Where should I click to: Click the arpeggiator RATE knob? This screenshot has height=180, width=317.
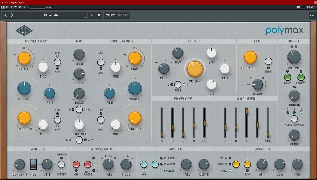point(108,164)
